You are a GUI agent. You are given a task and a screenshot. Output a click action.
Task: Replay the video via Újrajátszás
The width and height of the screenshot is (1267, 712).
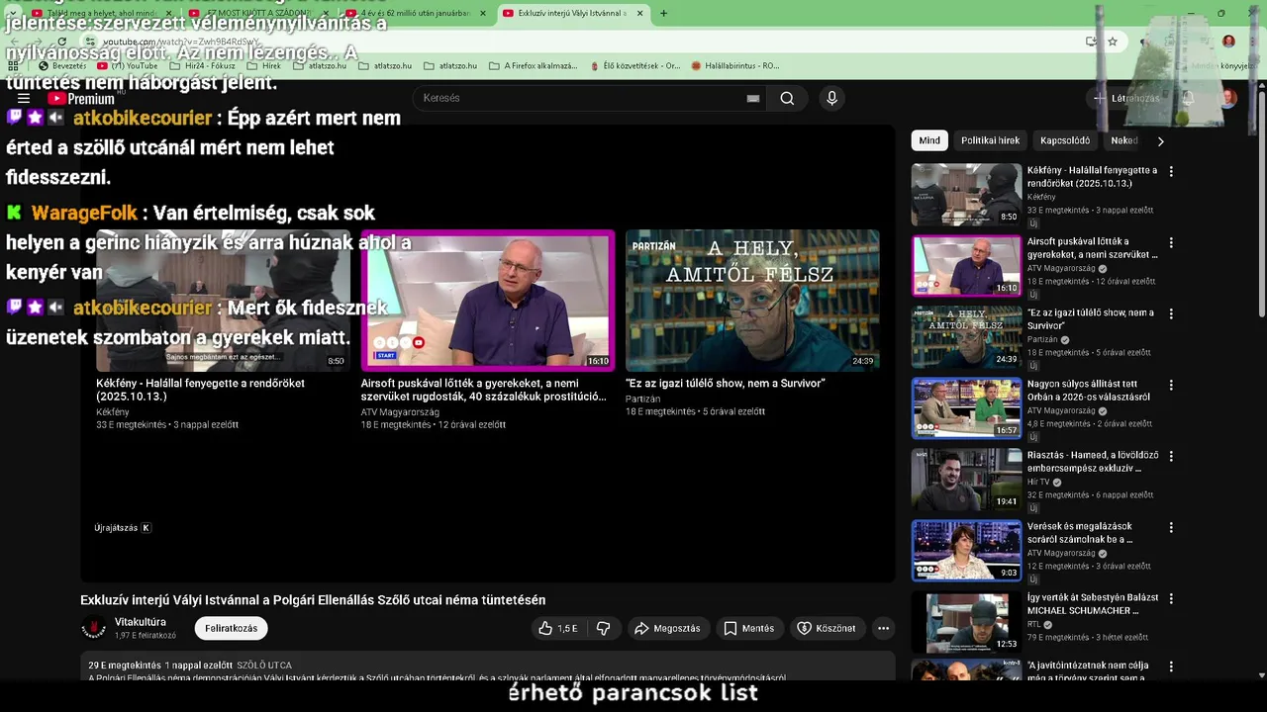click(x=123, y=528)
